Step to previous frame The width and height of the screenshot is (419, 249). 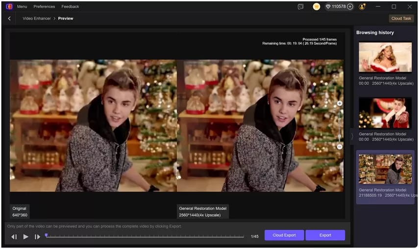tap(14, 237)
